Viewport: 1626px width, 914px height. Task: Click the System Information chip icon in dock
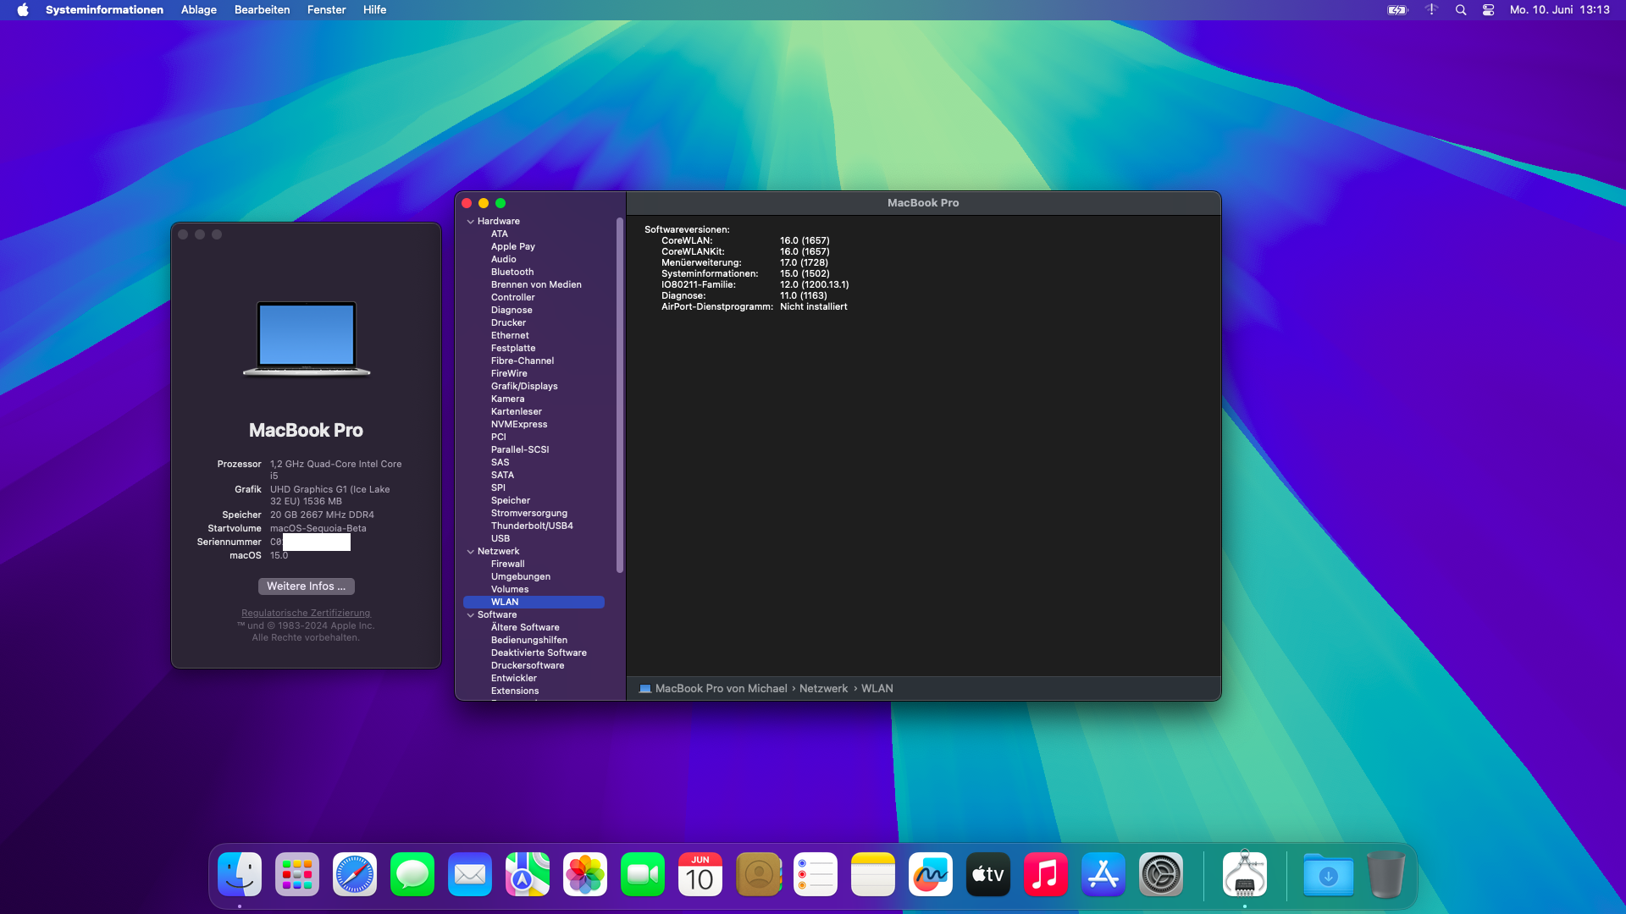click(1244, 874)
